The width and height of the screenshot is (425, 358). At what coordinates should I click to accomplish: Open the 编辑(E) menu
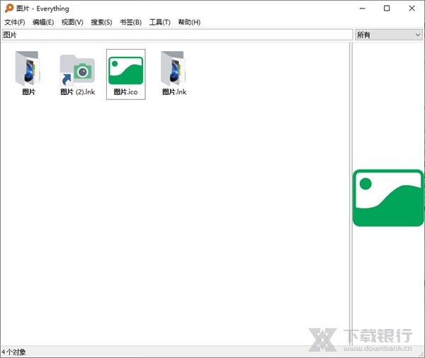43,22
